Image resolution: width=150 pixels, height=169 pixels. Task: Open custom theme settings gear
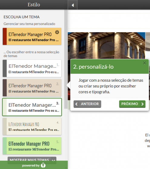pos(57,32)
